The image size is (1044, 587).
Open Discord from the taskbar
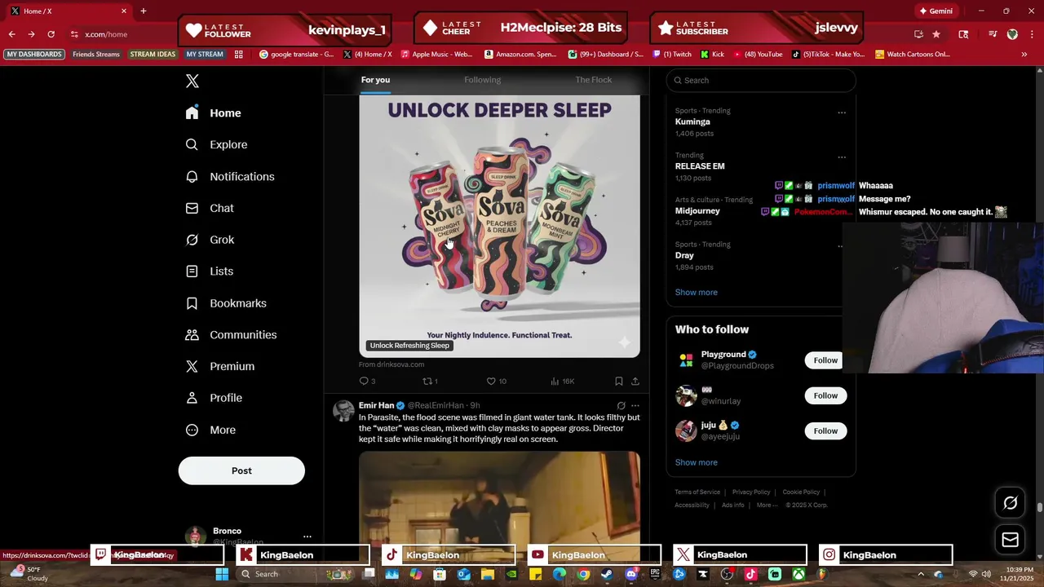click(630, 574)
